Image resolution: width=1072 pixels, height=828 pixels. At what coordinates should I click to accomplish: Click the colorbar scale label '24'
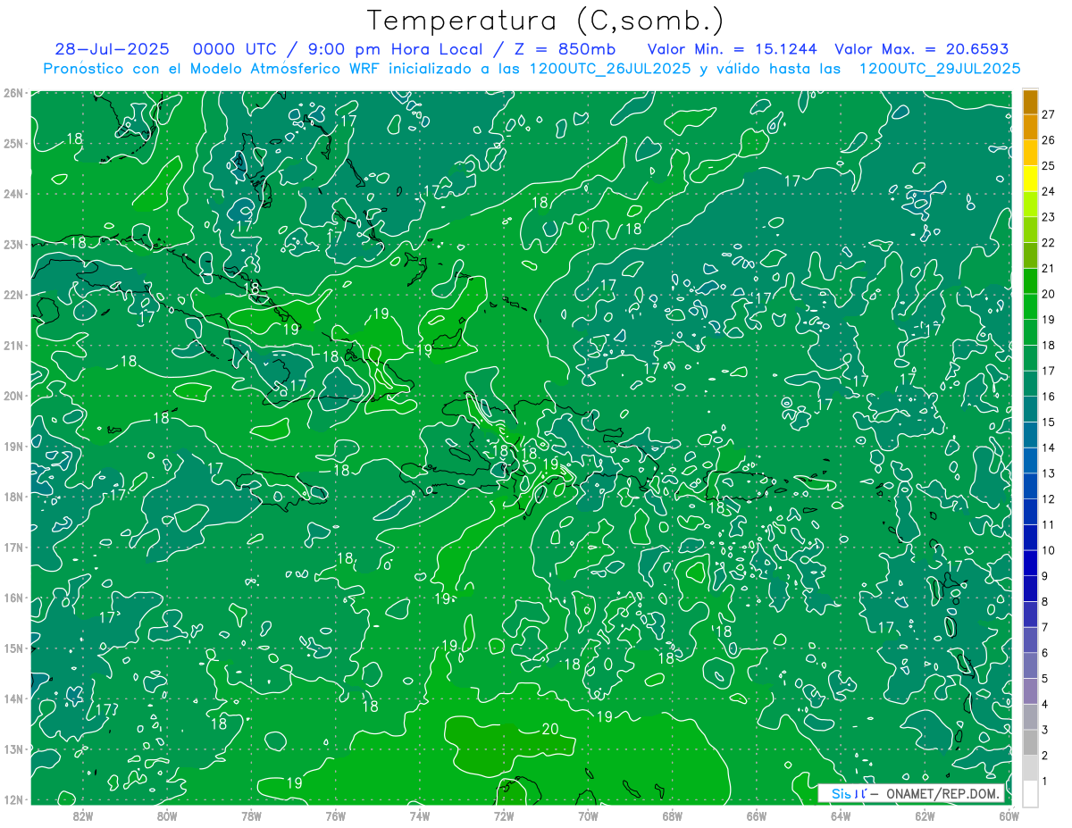[x=1048, y=191]
